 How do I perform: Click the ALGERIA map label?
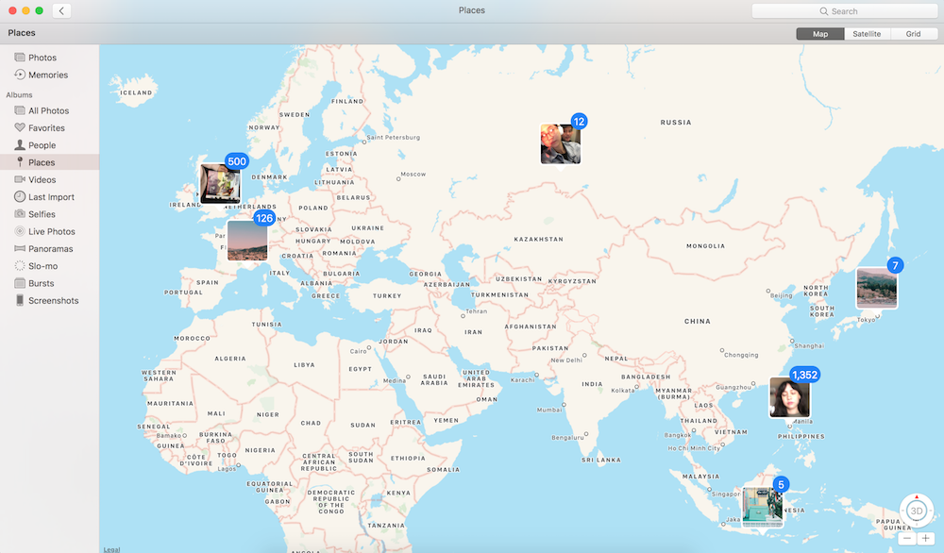pos(230,358)
